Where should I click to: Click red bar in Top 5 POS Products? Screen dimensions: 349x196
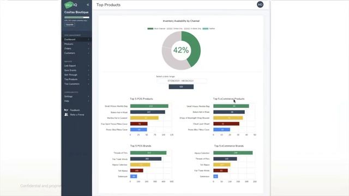point(139,124)
